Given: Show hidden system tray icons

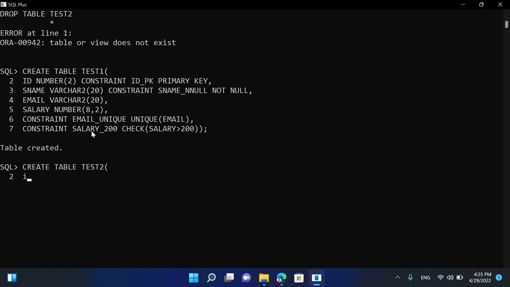Looking at the screenshot, I should click(x=397, y=277).
